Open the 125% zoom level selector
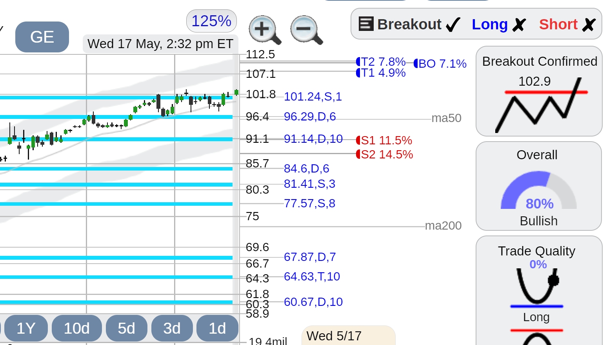This screenshot has height=345, width=607. 211,21
